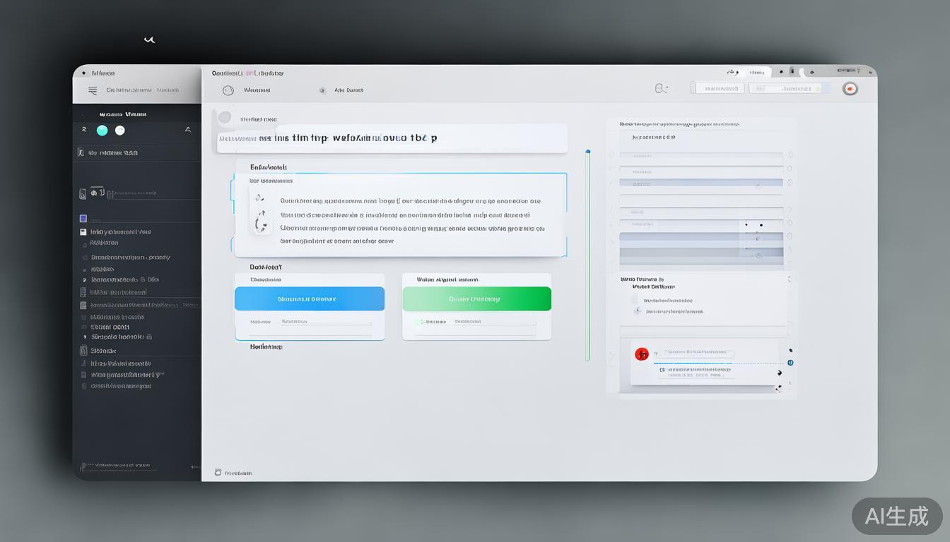Click the hamburger menu icon in sidebar header
This screenshot has width=950, height=542.
[93, 90]
